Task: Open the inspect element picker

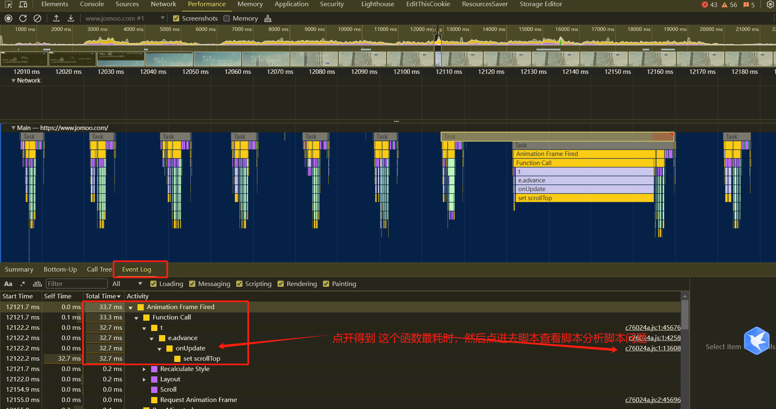Action: click(9, 4)
